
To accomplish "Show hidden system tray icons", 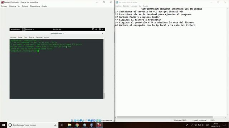I will [x=192, y=125].
